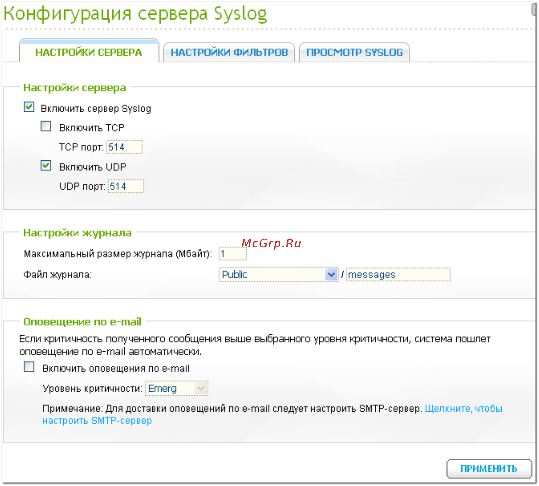
Task: Switch to НАСТРОЙКИ ФИЛЬТРОВ tab
Action: [229, 52]
